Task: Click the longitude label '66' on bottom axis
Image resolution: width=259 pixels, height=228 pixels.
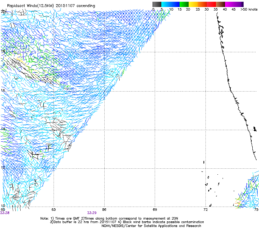Action: [104, 209]
